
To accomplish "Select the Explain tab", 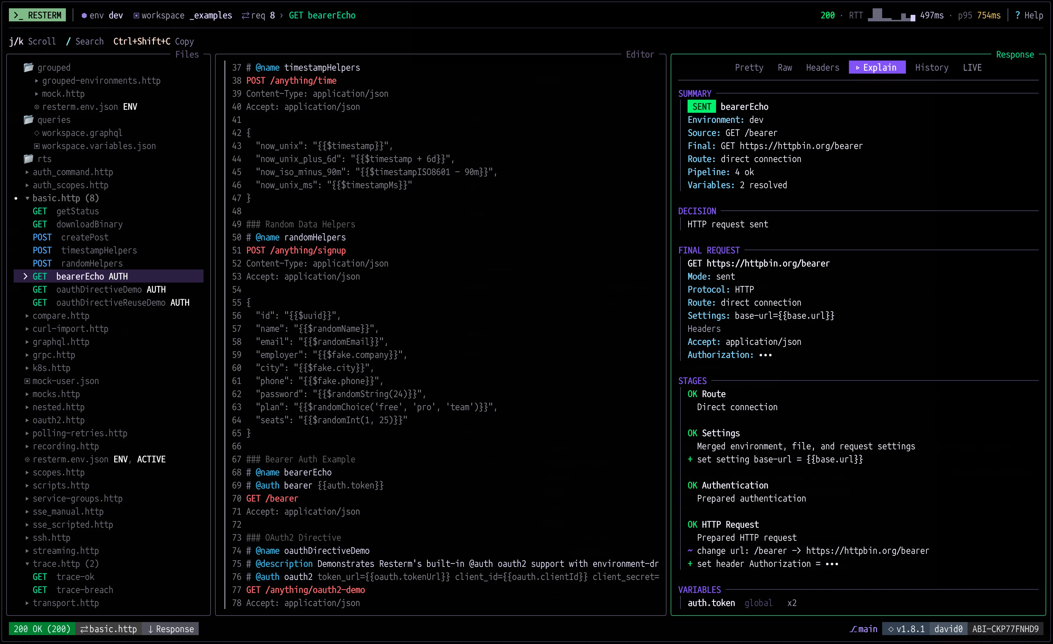I will pyautogui.click(x=877, y=68).
